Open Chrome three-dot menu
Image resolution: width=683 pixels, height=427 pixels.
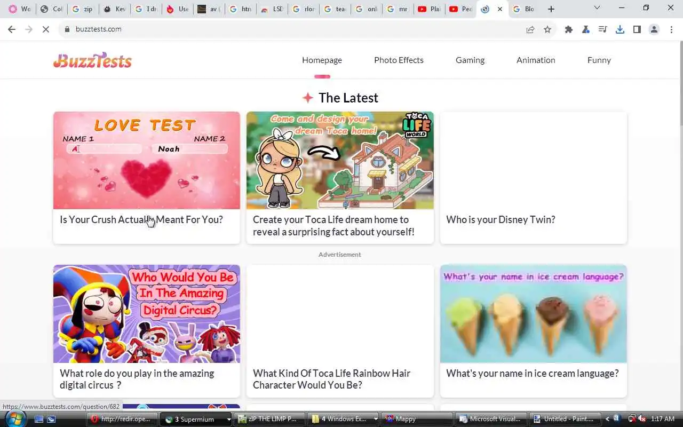[x=671, y=29]
